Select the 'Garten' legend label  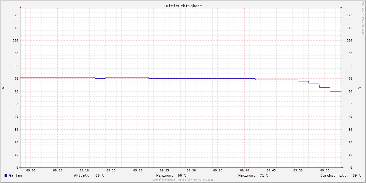point(16,175)
